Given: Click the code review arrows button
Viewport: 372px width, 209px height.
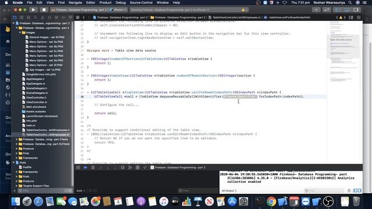Looking at the screenshot, I should click(x=327, y=10).
